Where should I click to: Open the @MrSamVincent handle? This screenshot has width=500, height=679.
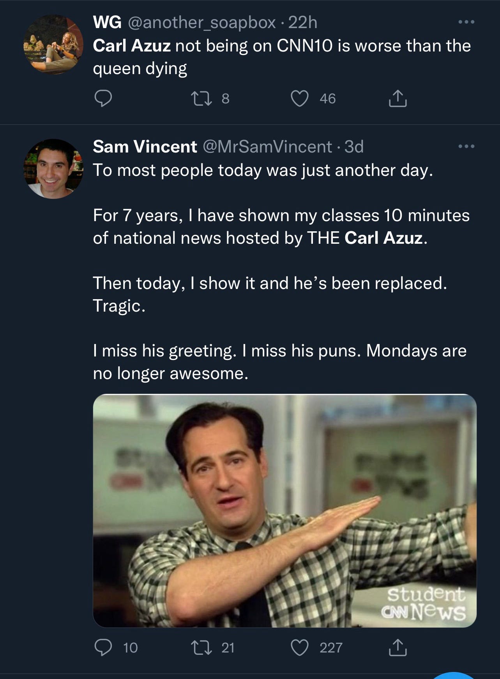click(x=267, y=147)
